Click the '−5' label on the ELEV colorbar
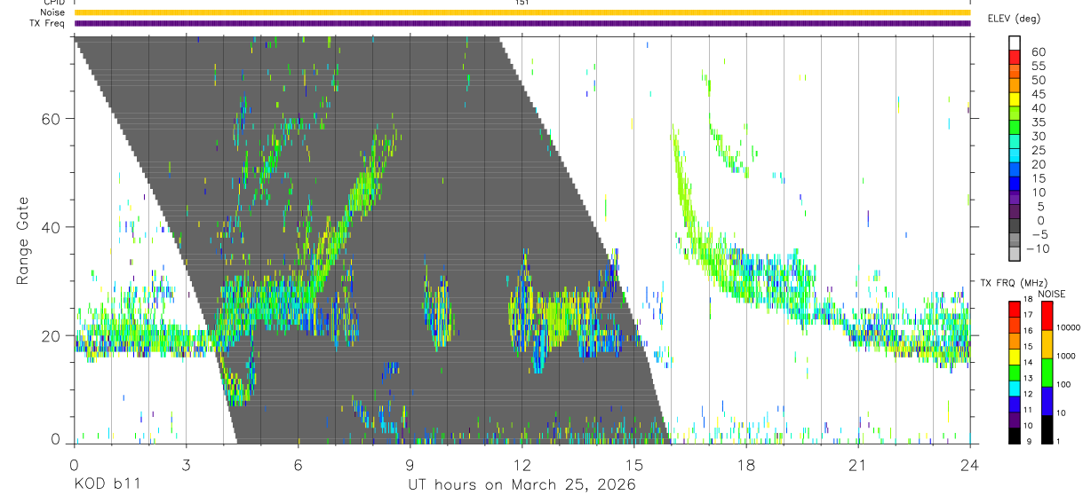The image size is (1091, 503). (1039, 234)
